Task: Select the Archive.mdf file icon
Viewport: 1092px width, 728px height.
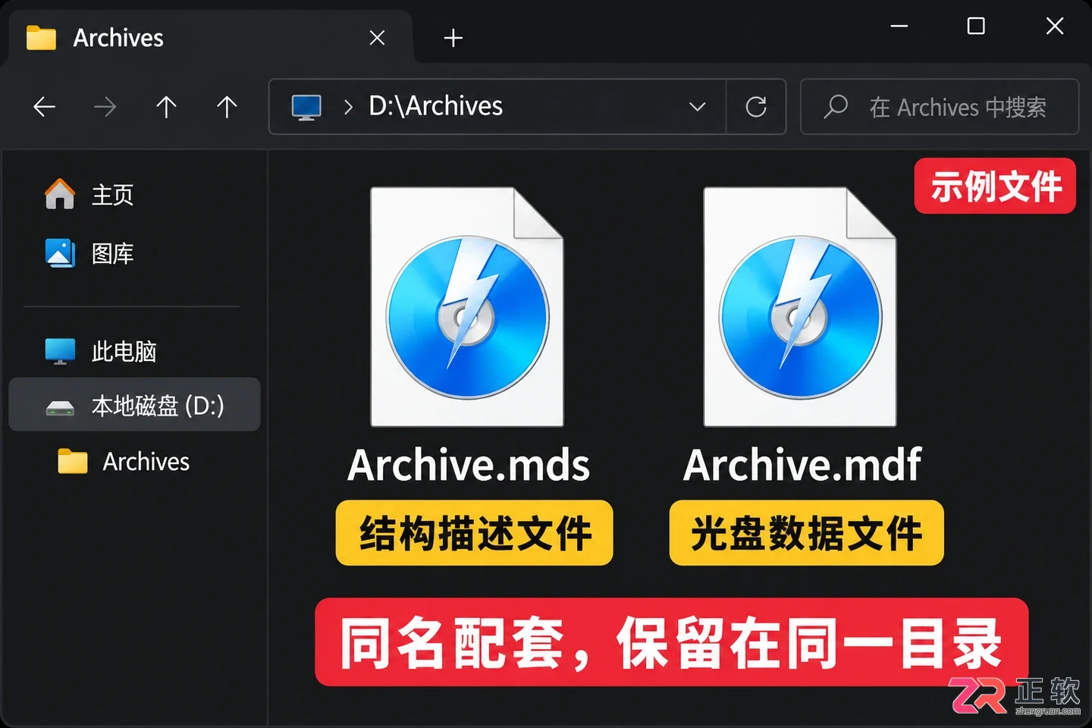Action: click(x=800, y=307)
